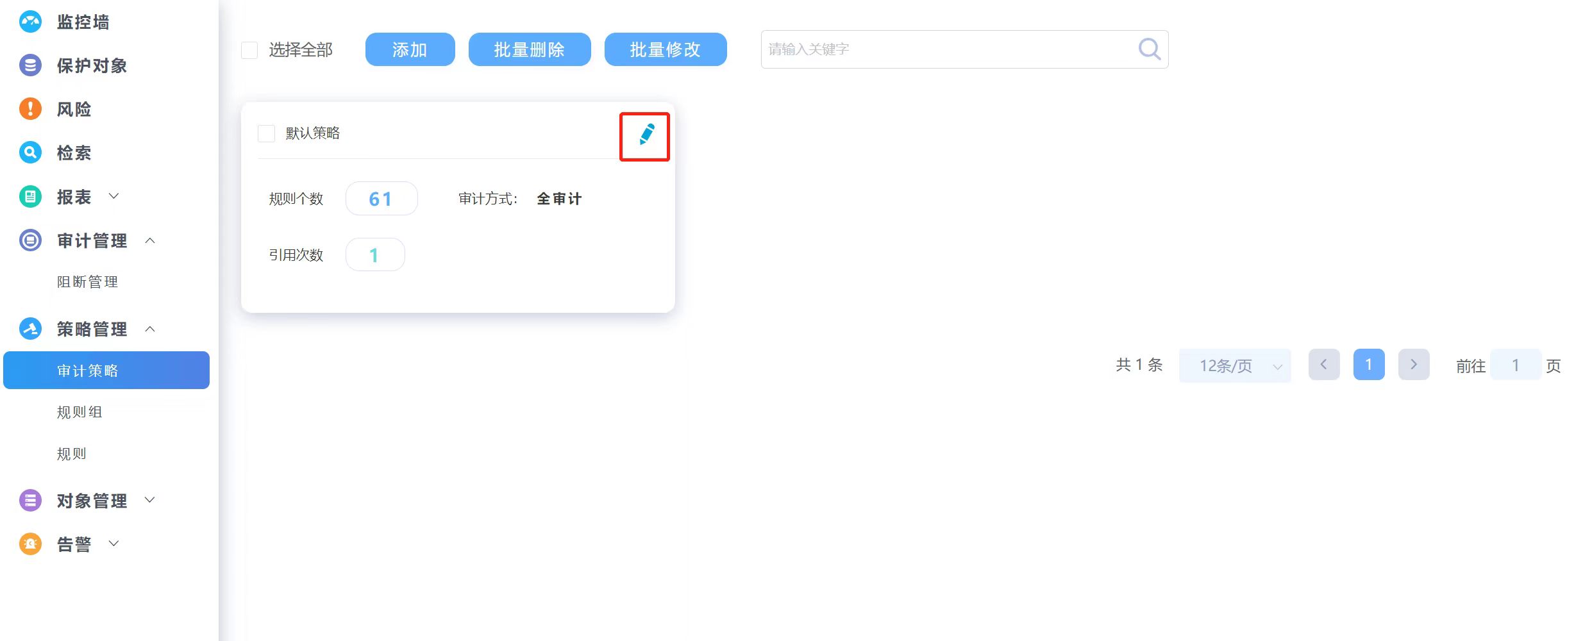Click the 引用次数 value 1
The width and height of the screenshot is (1592, 641).
click(x=375, y=255)
